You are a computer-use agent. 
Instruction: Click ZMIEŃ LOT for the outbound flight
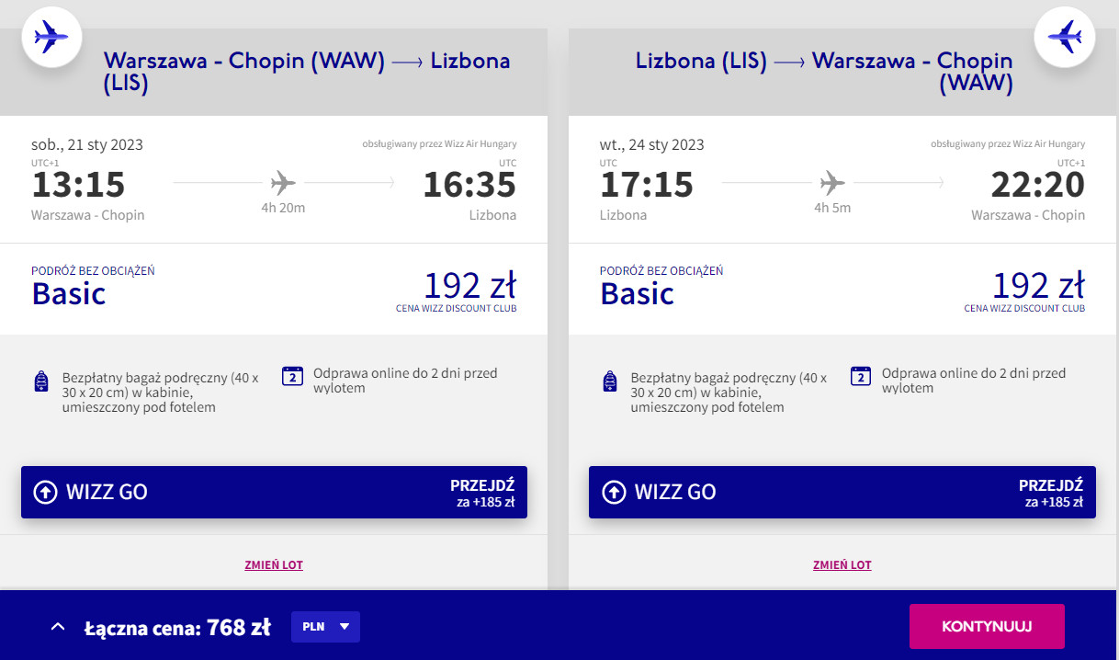tap(274, 564)
